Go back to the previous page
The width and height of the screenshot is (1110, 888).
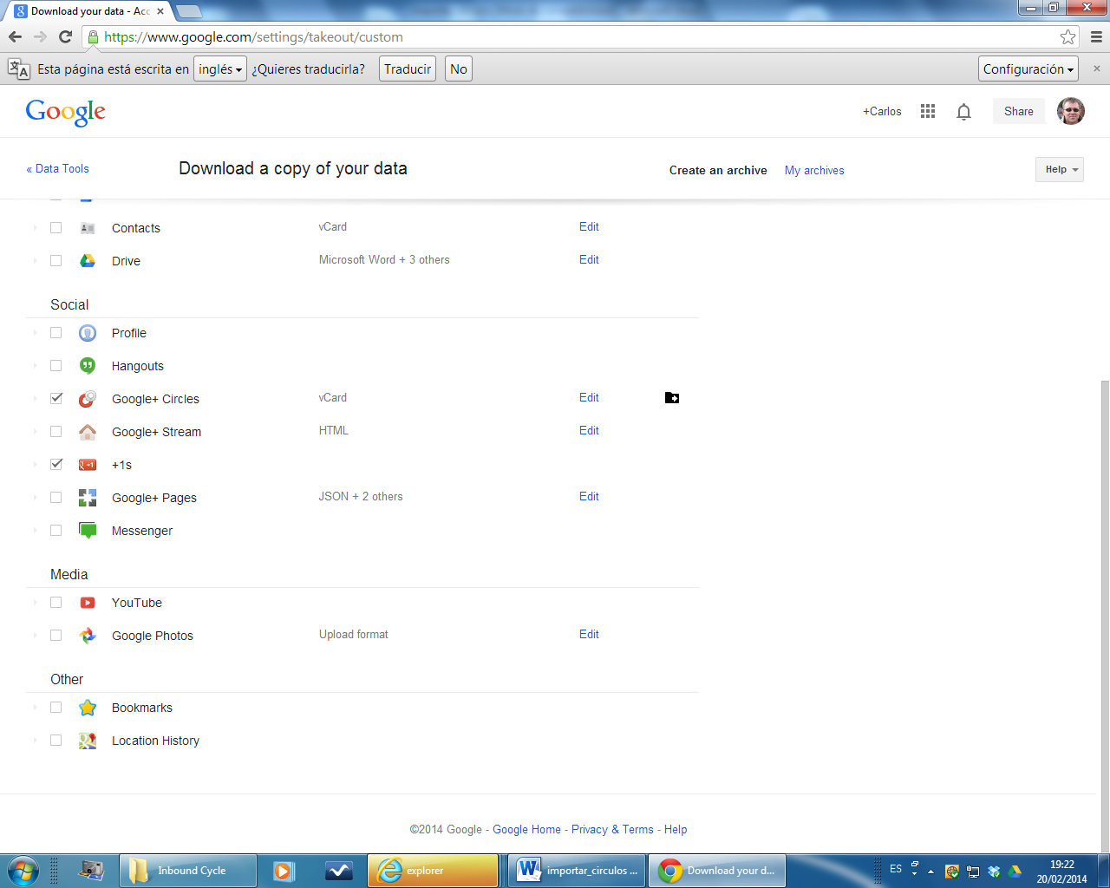15,36
